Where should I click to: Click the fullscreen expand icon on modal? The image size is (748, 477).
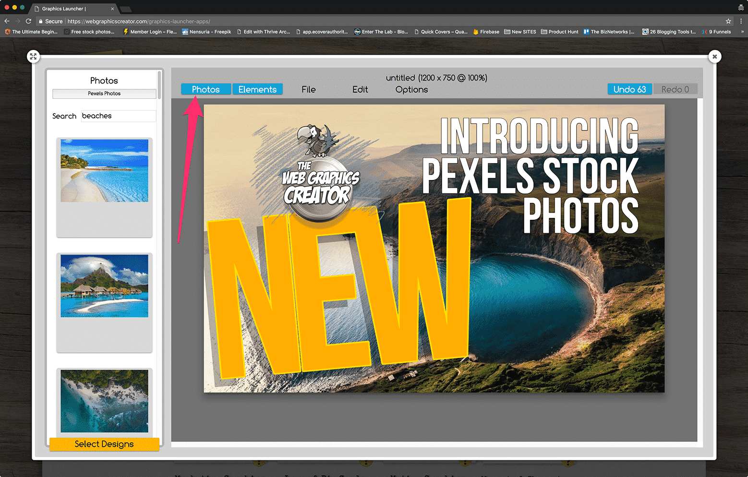(x=33, y=57)
